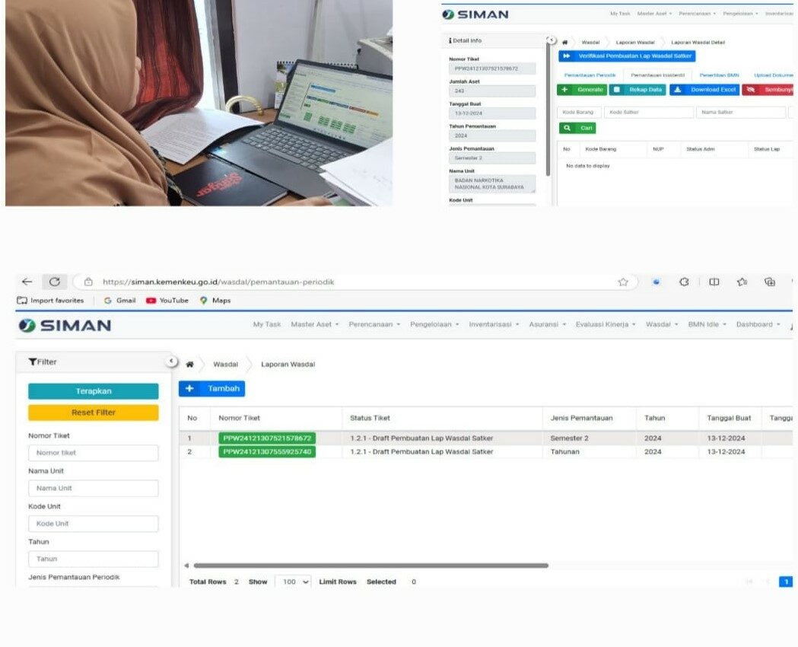
Task: Focus the Nama Satker search field
Action: pos(740,112)
